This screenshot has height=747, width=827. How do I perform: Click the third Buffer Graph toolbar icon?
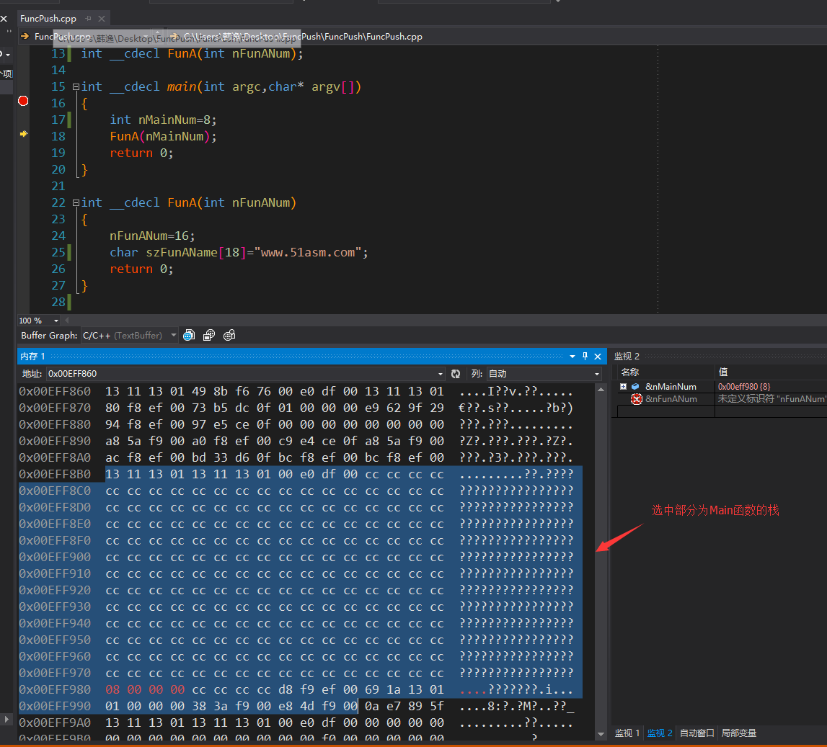229,335
